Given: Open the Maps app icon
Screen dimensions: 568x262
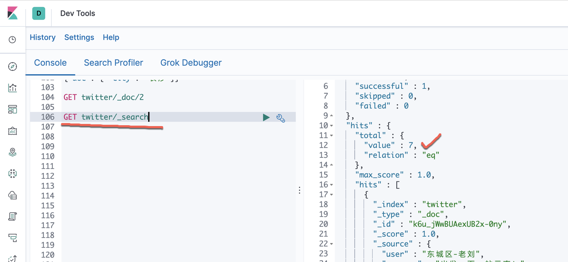Looking at the screenshot, I should point(12,152).
